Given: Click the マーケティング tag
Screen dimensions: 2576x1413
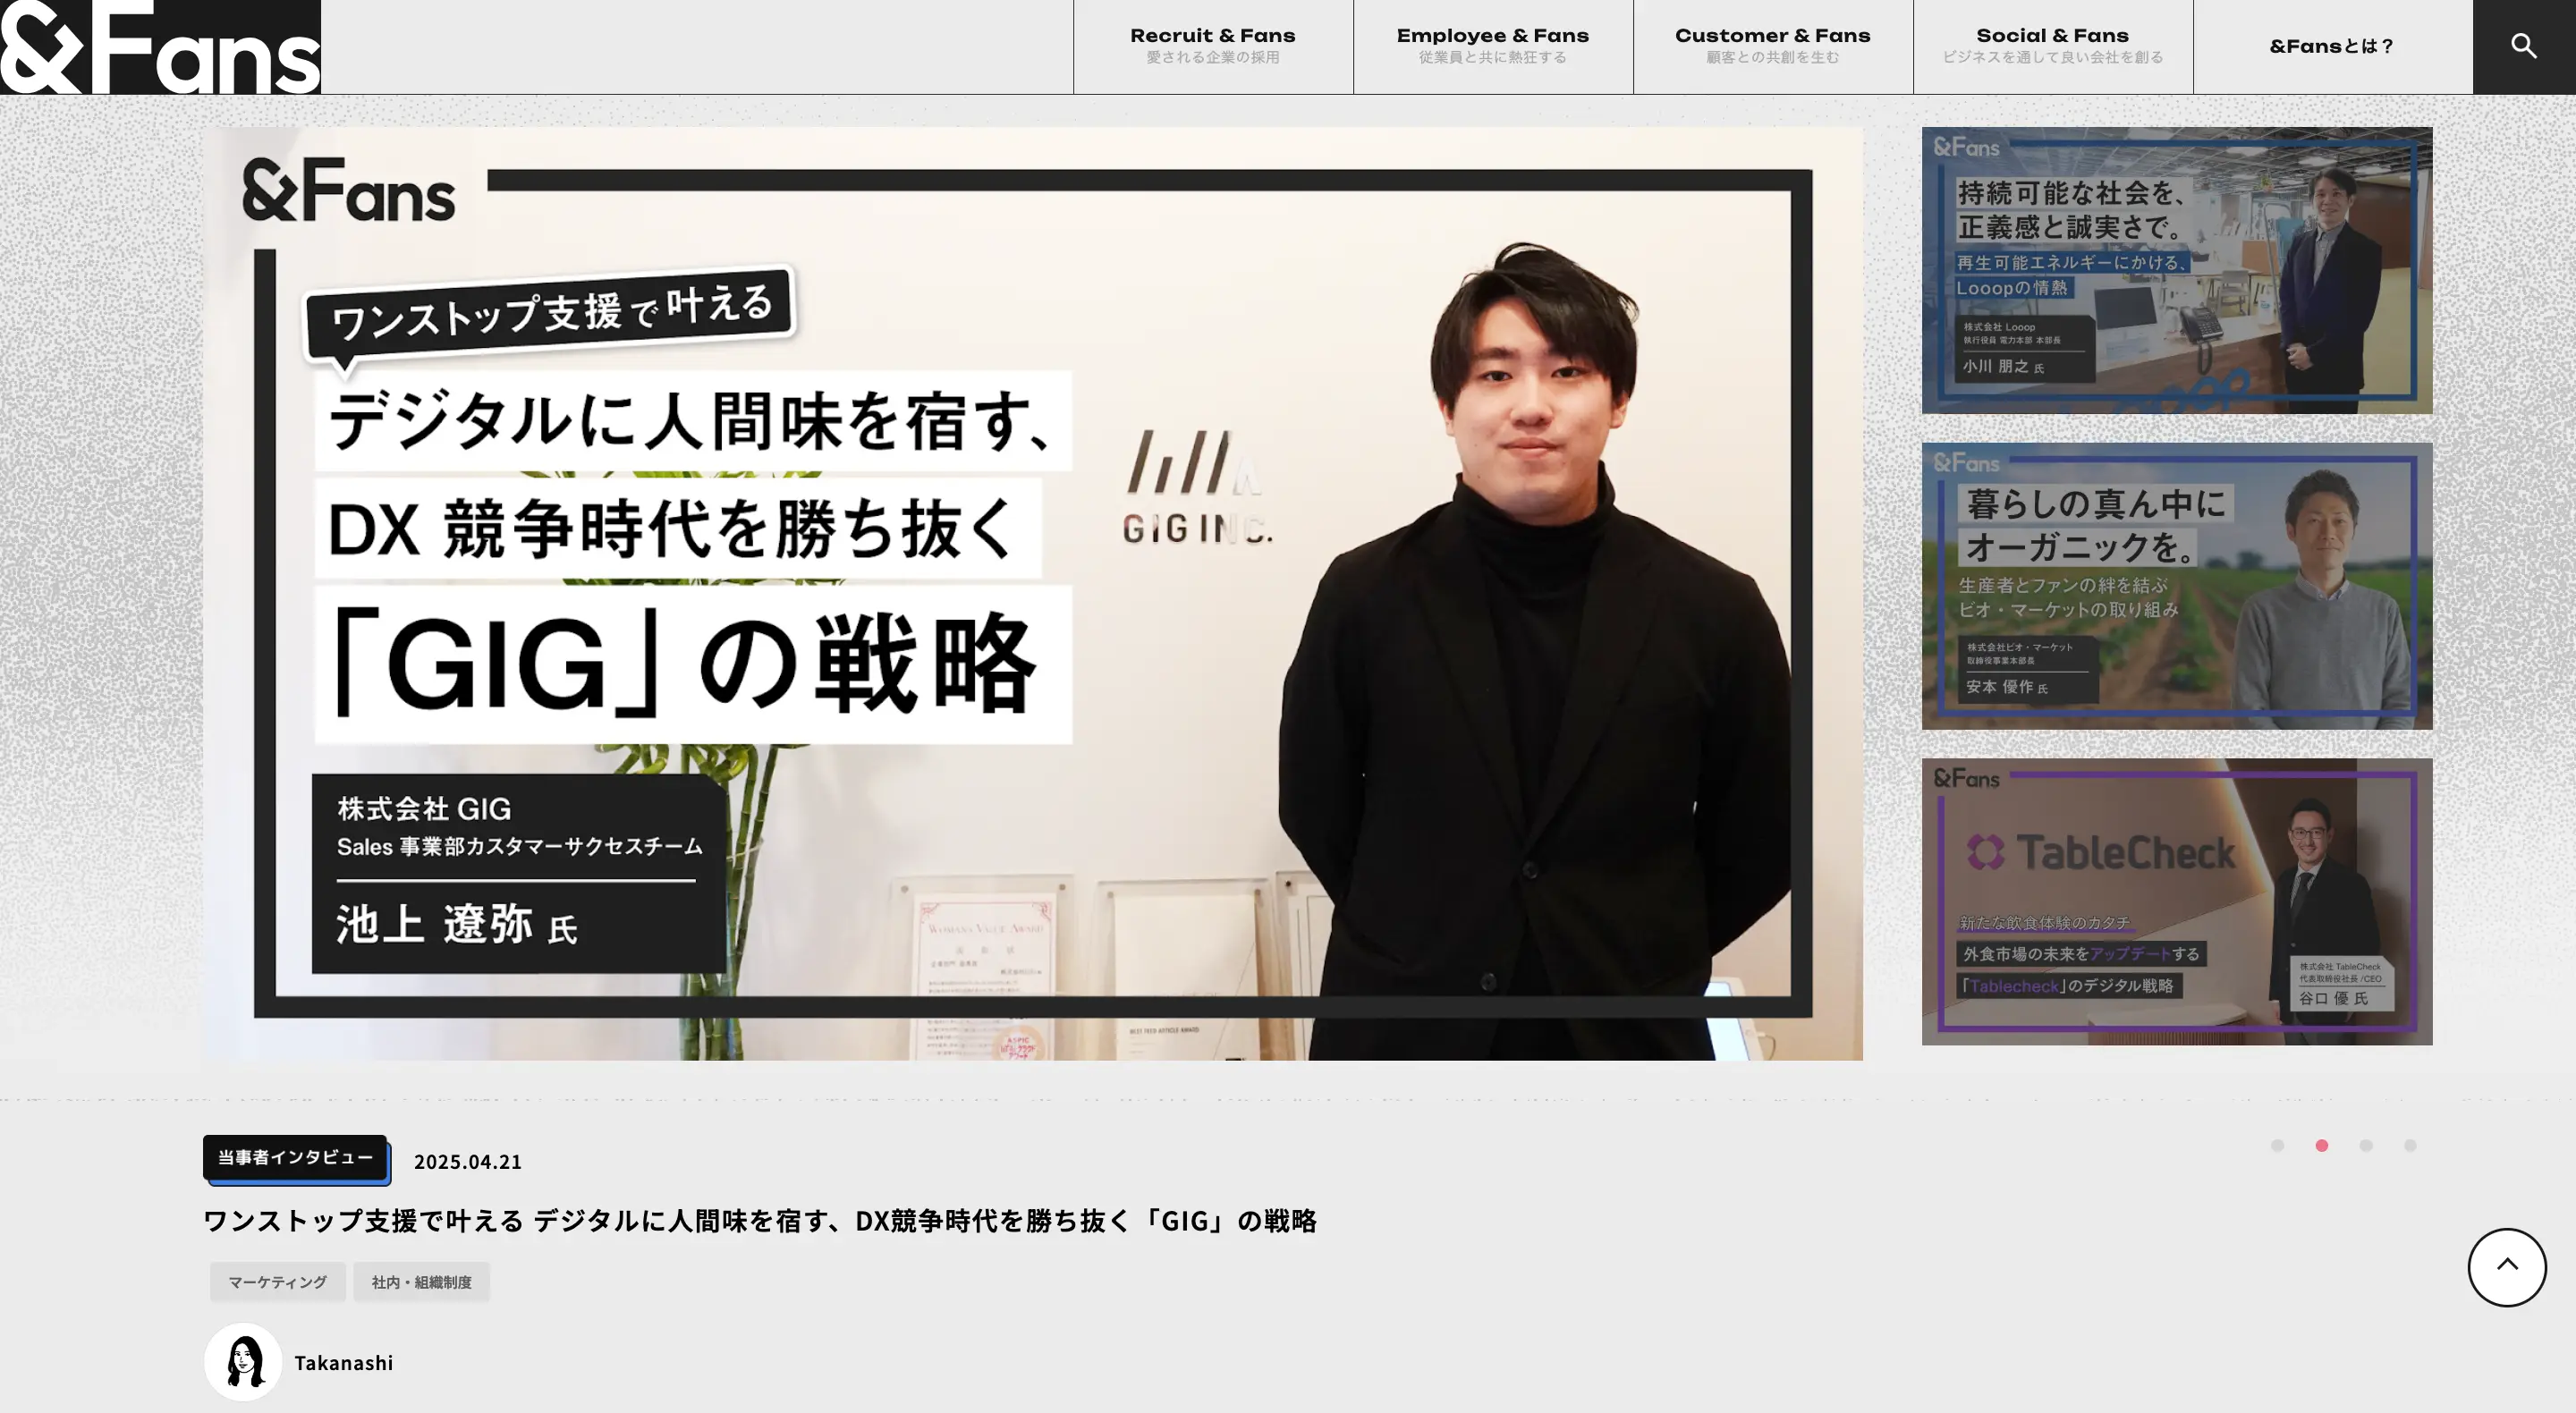Looking at the screenshot, I should 277,1282.
